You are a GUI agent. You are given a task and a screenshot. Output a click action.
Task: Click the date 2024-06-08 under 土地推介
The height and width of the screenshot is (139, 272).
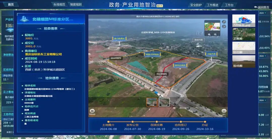(108, 129)
